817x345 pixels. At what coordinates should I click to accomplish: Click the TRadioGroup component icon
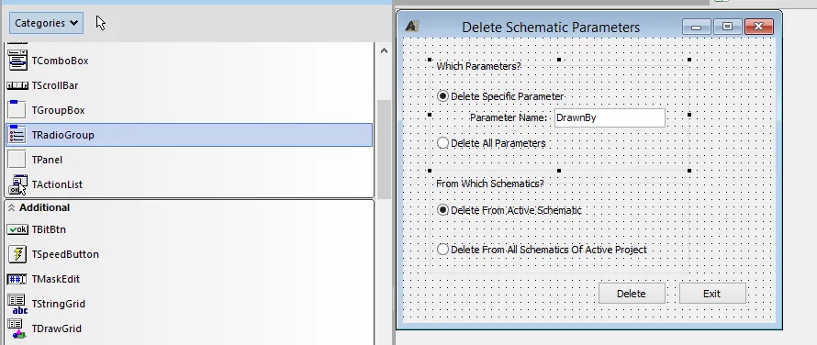click(x=17, y=135)
